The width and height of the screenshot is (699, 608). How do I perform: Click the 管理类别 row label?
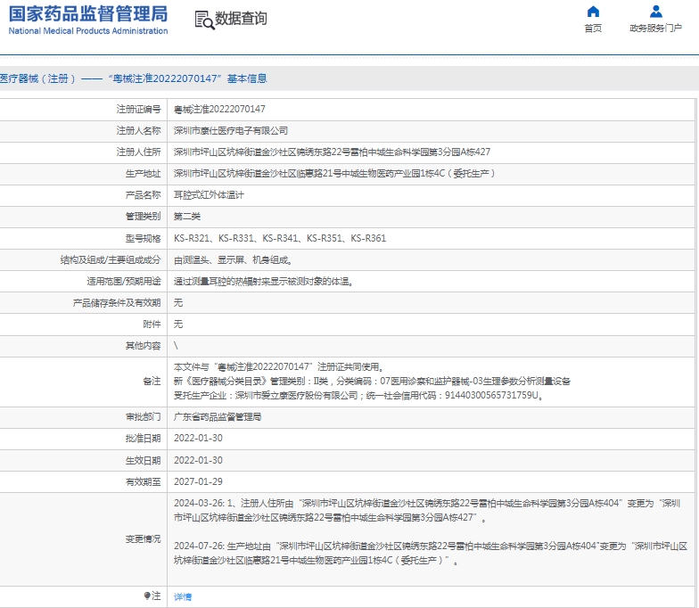click(143, 216)
